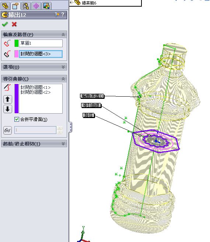Decrease the section number stepper
The image size is (210, 242).
[x=60, y=132]
